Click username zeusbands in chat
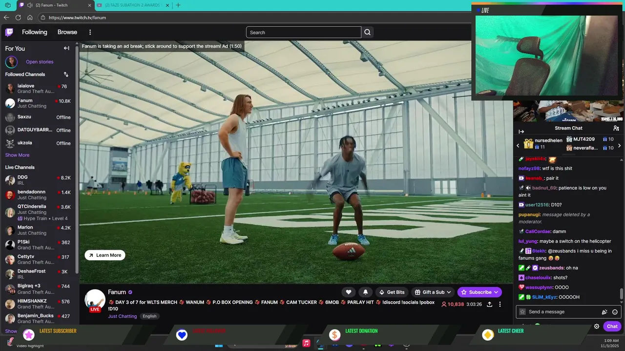The height and width of the screenshot is (351, 625). pos(551,268)
